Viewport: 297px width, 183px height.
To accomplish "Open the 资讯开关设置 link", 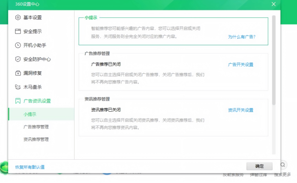I will [x=241, y=110].
